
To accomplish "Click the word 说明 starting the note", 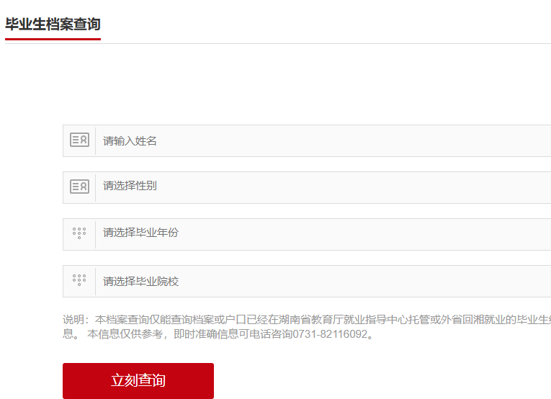I will [x=73, y=320].
